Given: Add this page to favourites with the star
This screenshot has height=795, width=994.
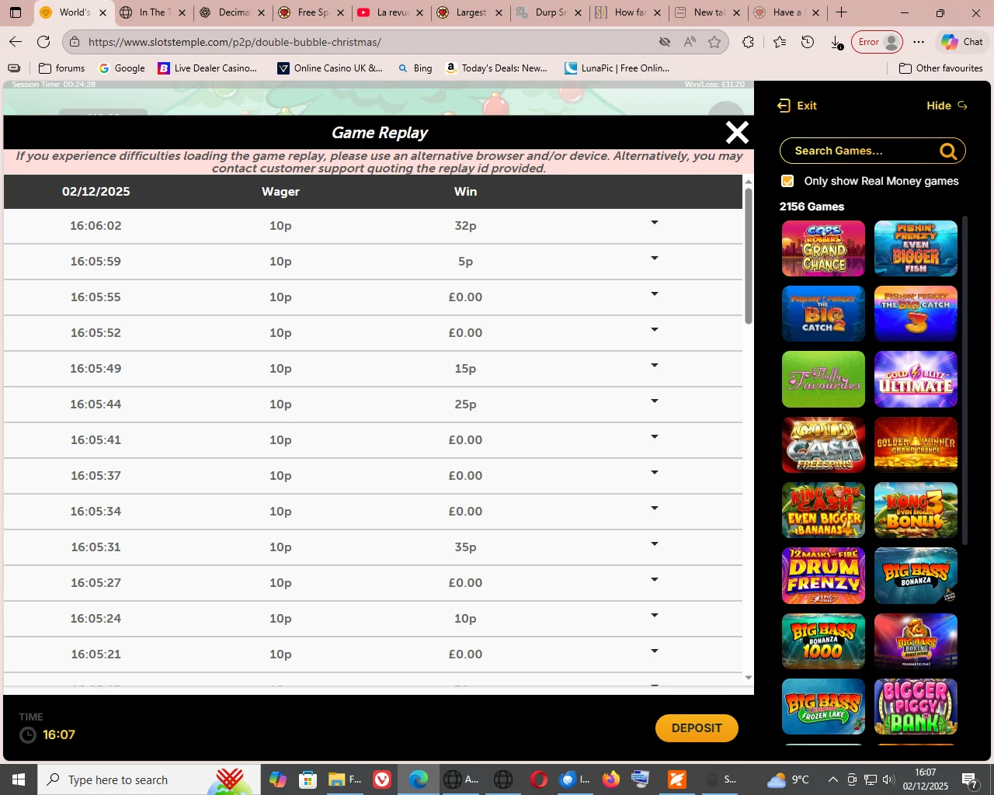Looking at the screenshot, I should pos(714,42).
